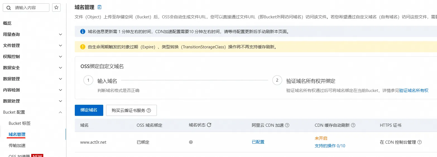This screenshot has height=157, width=437.
Task: Click the HTTPS 证书 column header
Action: tap(391, 125)
